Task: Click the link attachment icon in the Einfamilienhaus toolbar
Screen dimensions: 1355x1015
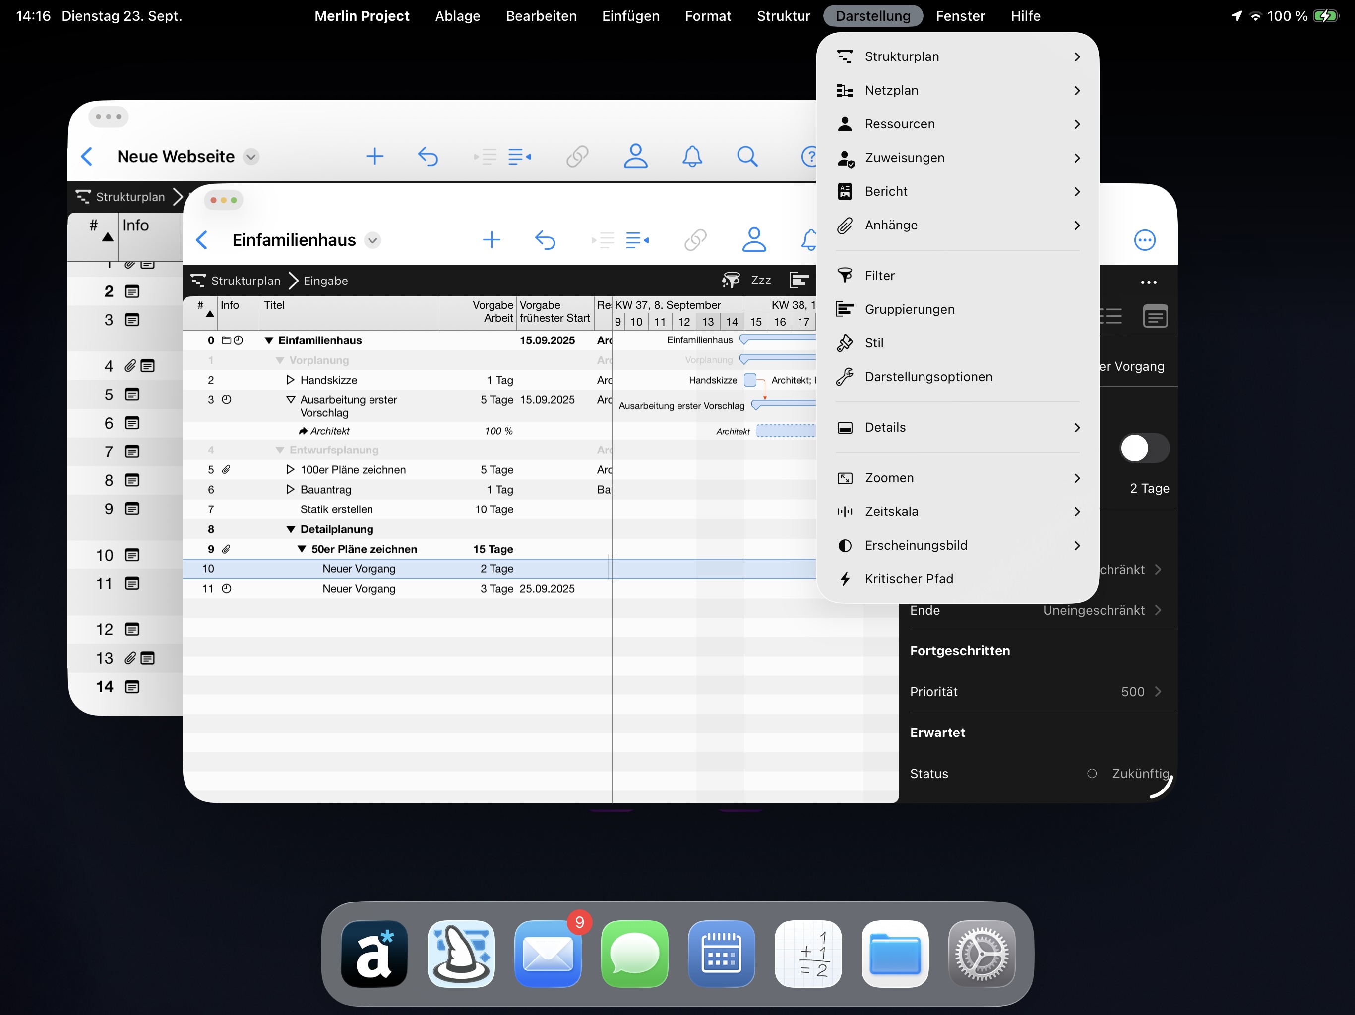Action: (696, 239)
